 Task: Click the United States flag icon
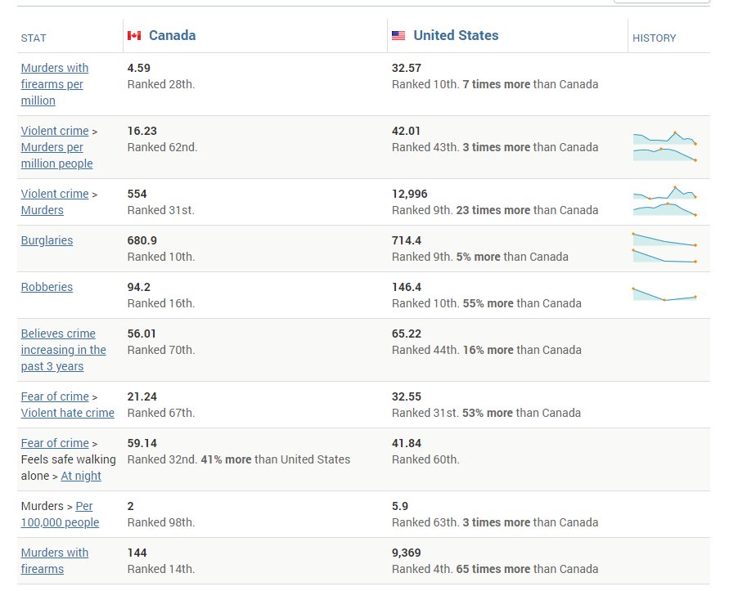(x=398, y=35)
